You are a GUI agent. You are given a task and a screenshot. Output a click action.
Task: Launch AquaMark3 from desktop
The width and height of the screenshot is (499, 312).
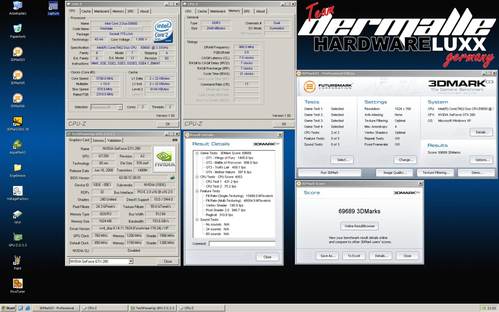(x=18, y=147)
